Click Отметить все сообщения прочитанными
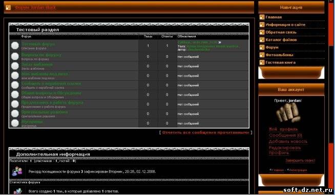 click(205, 132)
